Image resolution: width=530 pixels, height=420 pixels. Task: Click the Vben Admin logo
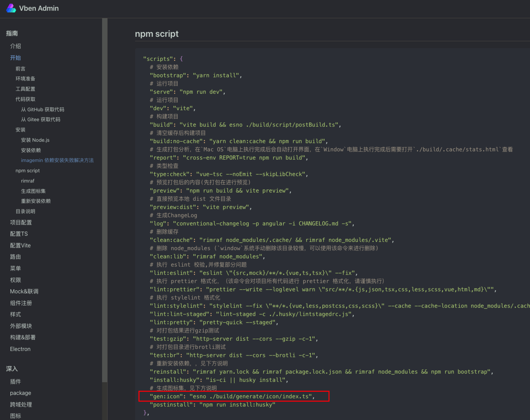tap(32, 8)
